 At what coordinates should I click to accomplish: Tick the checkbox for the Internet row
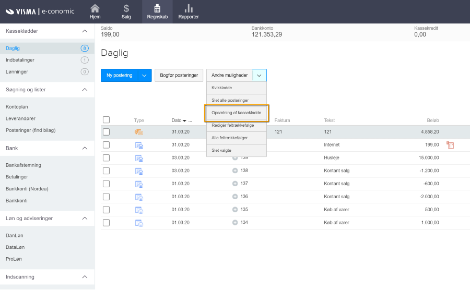point(106,145)
